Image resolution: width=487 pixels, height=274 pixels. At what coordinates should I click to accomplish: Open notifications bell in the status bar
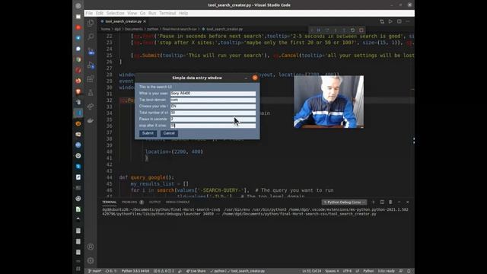tap(409, 271)
